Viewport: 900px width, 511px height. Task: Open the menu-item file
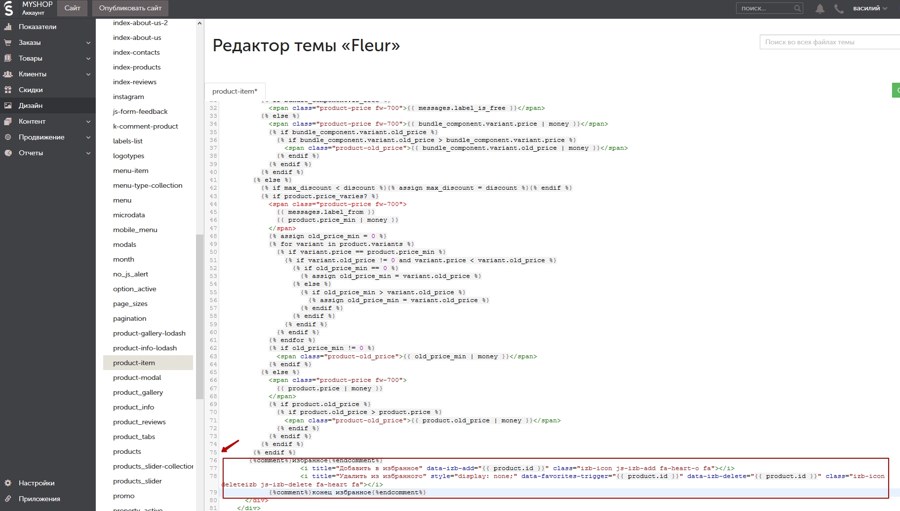coord(131,170)
